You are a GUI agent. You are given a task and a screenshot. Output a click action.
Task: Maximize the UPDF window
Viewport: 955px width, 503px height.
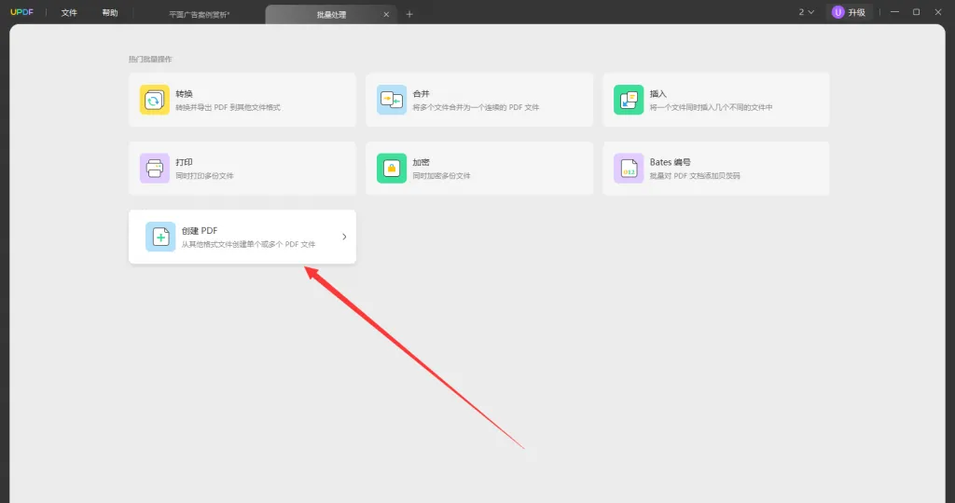tap(916, 12)
